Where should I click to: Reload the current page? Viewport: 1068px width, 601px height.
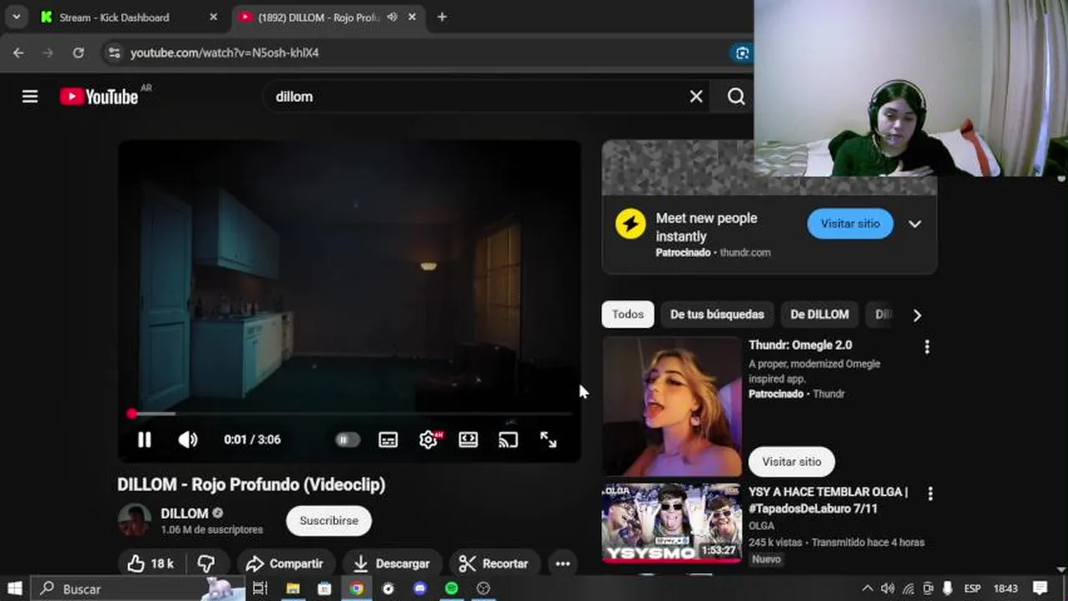tap(78, 53)
